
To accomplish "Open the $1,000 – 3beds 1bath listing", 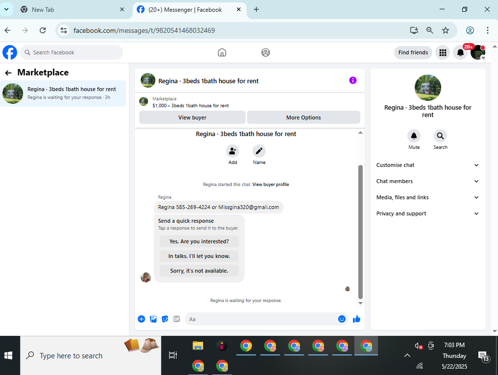I will (x=191, y=106).
